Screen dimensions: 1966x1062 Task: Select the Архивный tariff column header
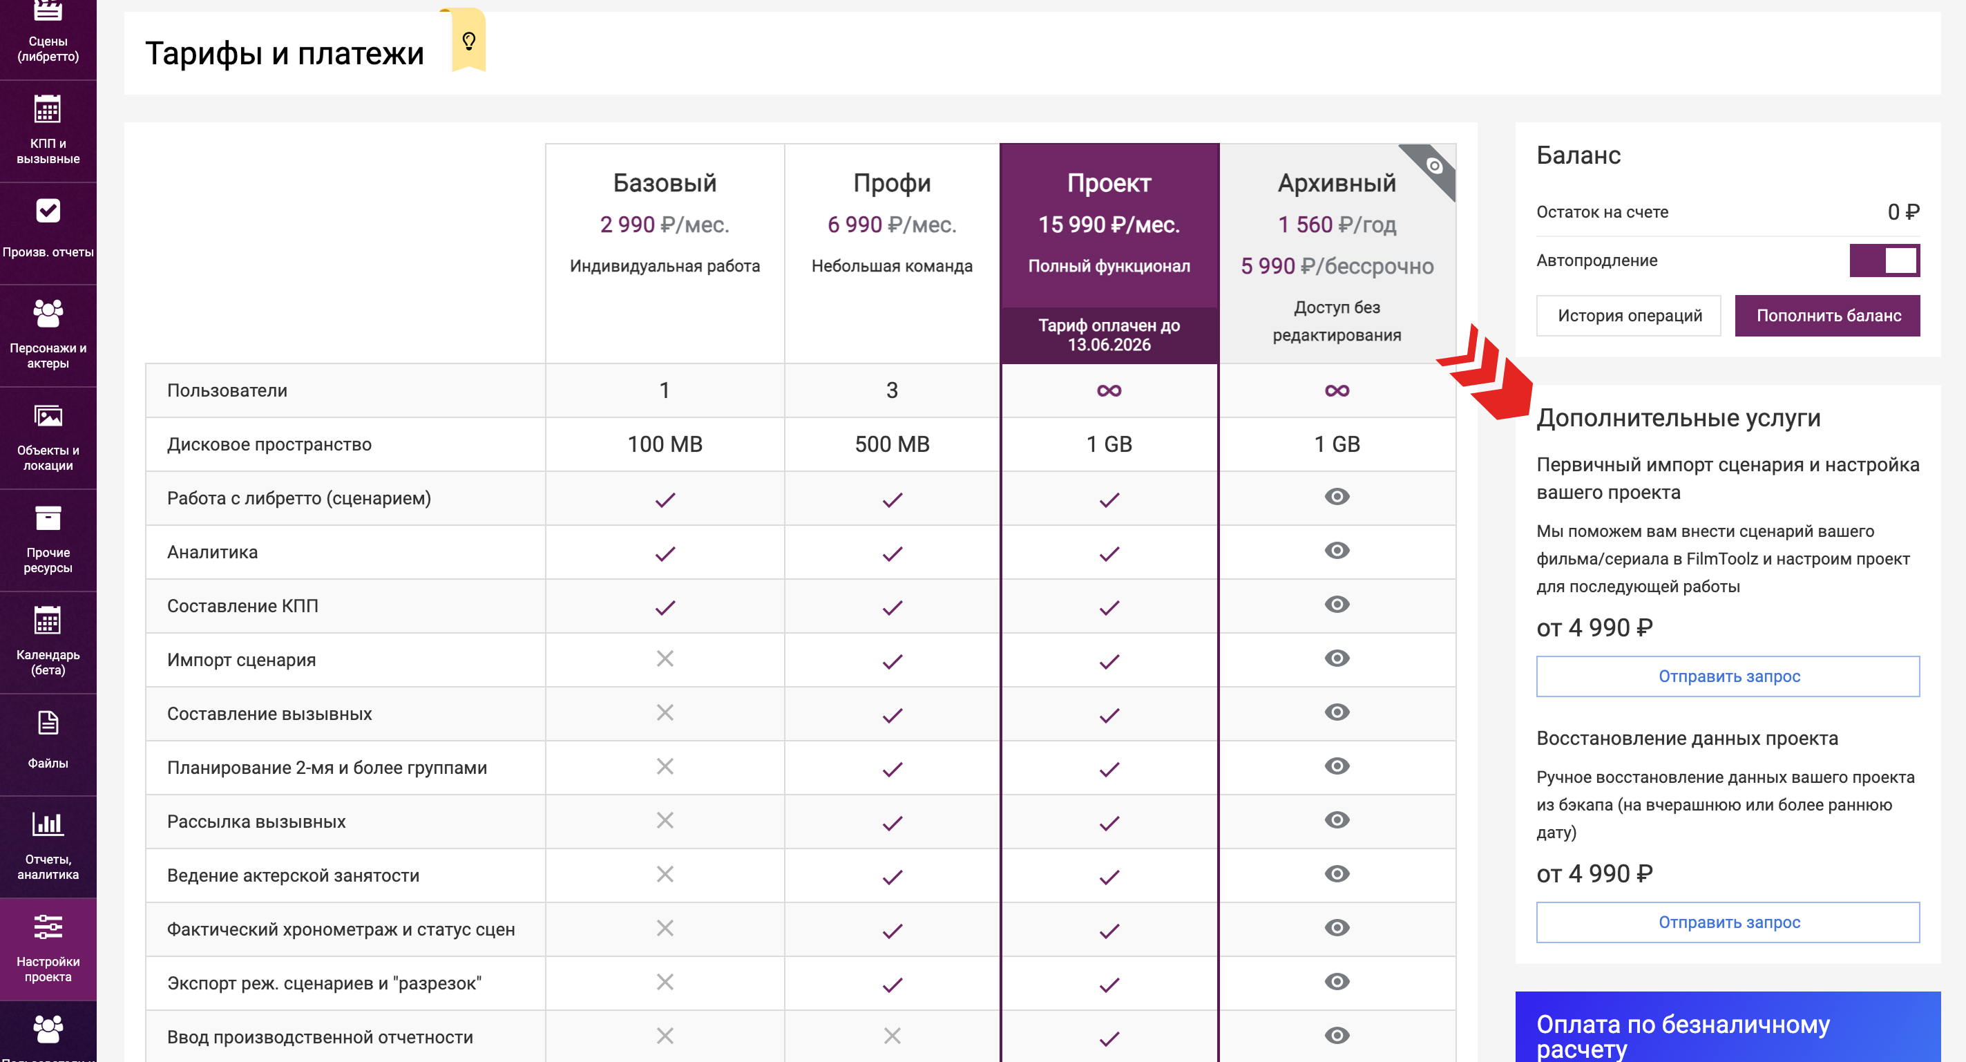click(x=1337, y=183)
